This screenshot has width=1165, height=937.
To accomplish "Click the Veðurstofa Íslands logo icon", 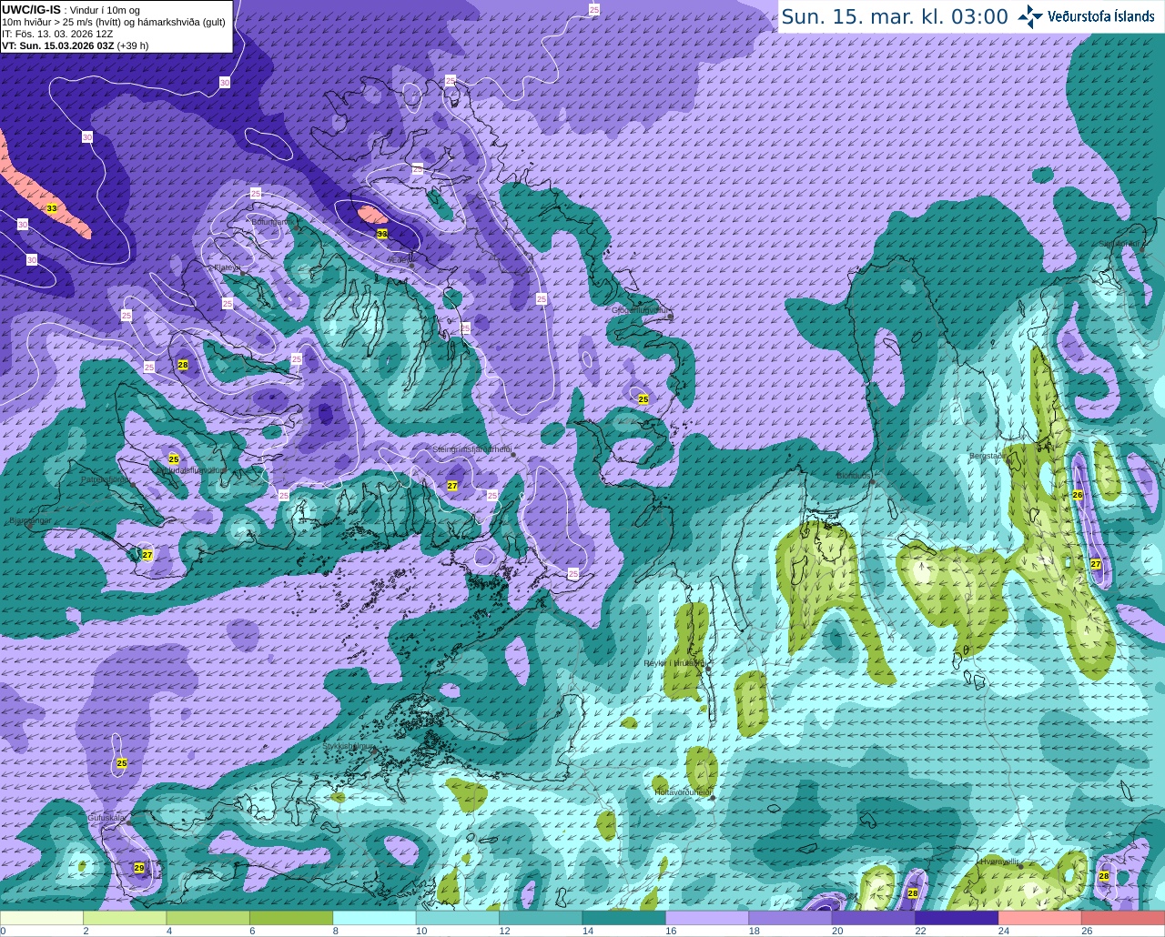I will 1030,16.
